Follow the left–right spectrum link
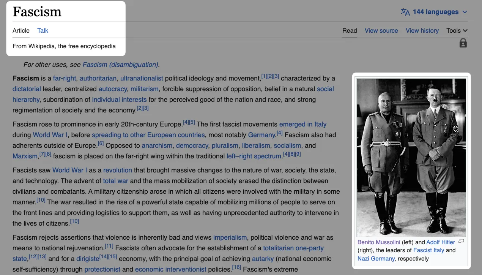482x275 pixels. pyautogui.click(x=254, y=156)
